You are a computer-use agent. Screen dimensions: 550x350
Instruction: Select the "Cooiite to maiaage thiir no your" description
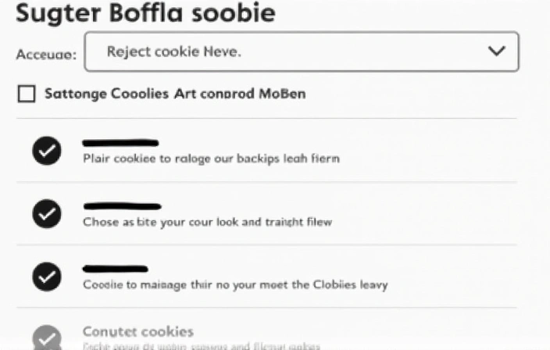pos(235,284)
